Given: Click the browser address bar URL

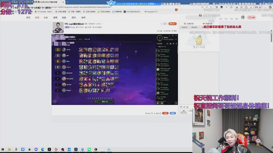Looking at the screenshot, I should (x=81, y=7).
